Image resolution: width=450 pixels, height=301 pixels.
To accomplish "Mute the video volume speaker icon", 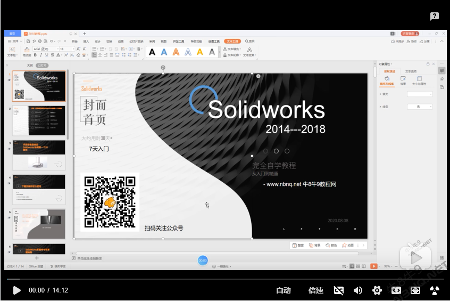I will (x=357, y=290).
